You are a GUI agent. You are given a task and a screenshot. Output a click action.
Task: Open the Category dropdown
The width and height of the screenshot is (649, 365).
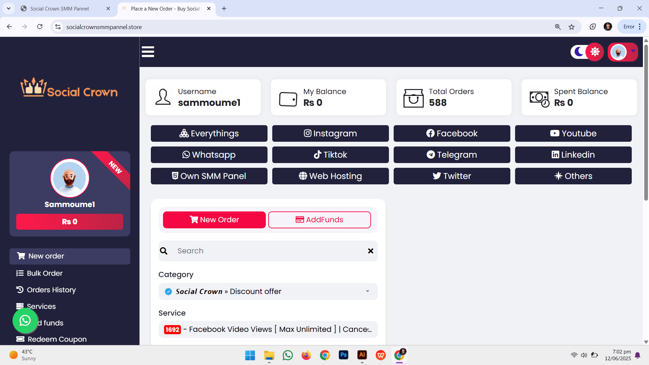[268, 292]
